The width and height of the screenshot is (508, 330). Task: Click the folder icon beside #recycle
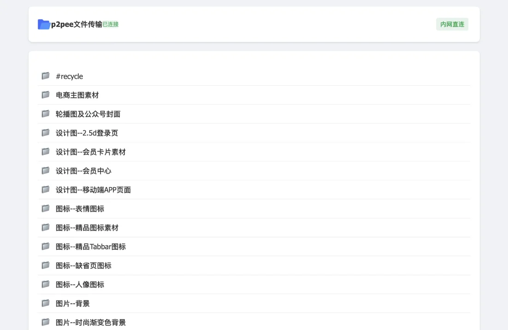46,76
